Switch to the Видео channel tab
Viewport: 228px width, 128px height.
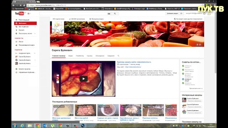(71, 56)
